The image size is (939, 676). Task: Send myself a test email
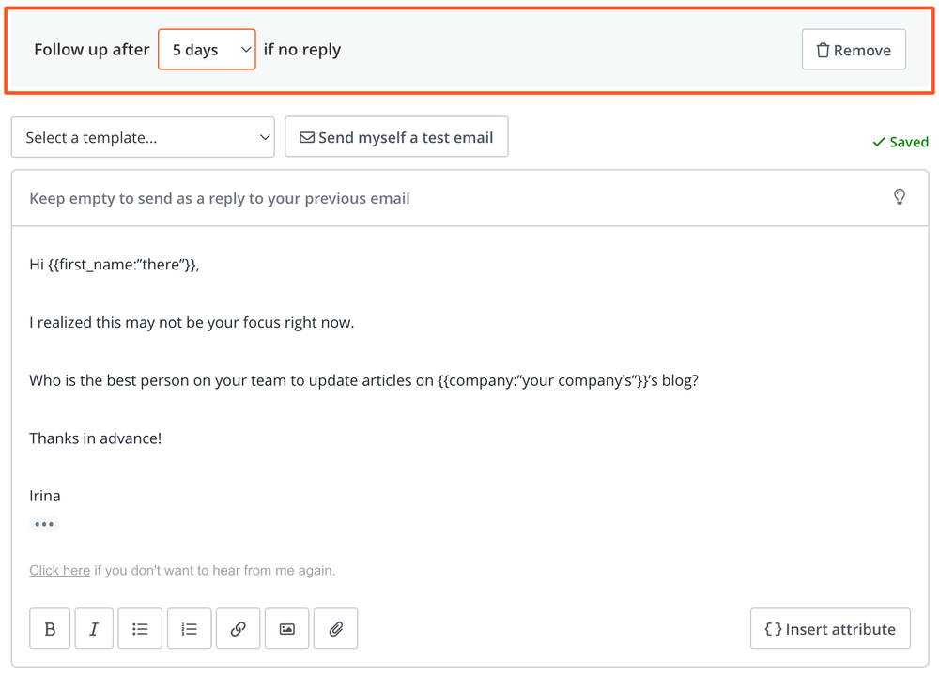coord(395,136)
